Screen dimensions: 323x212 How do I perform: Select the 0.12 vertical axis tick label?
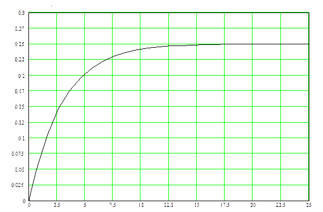(x=19, y=123)
